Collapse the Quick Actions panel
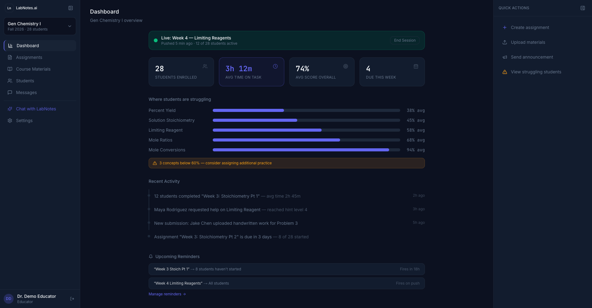 tap(582, 8)
